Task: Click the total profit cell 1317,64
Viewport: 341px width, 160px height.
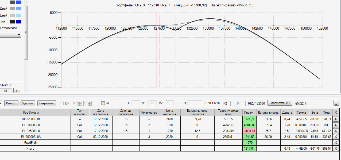Action: [x=249, y=149]
